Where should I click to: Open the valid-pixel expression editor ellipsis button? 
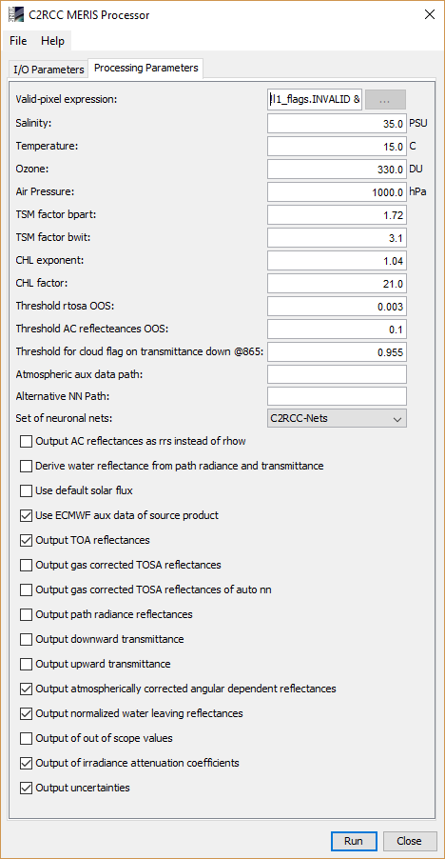pos(385,100)
